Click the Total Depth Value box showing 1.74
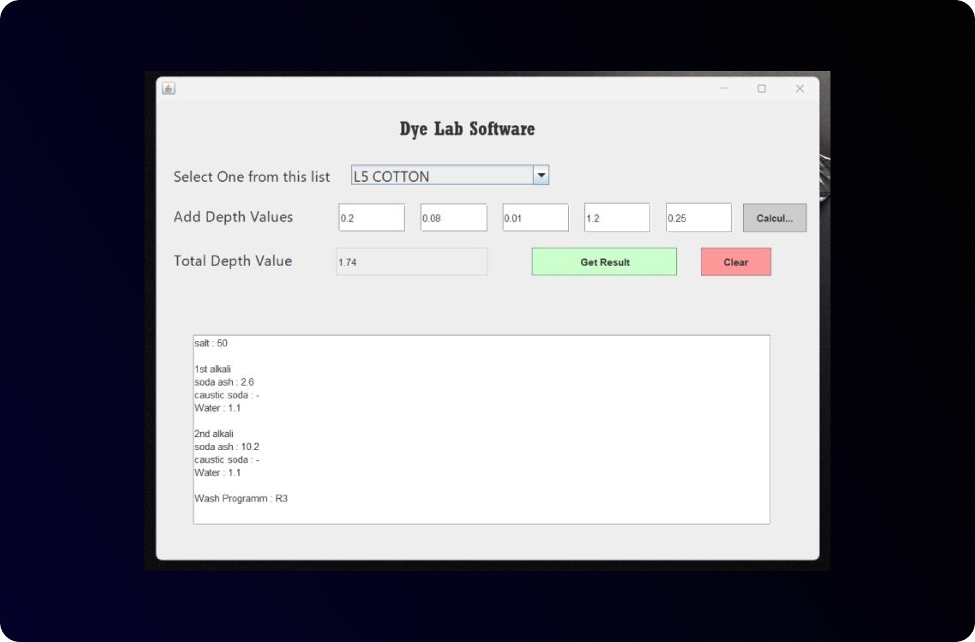Screen dimensions: 975x642 (412, 261)
